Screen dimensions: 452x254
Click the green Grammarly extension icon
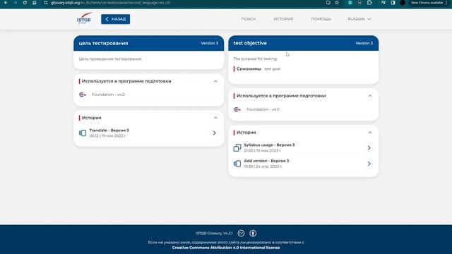pyautogui.click(x=350, y=3)
